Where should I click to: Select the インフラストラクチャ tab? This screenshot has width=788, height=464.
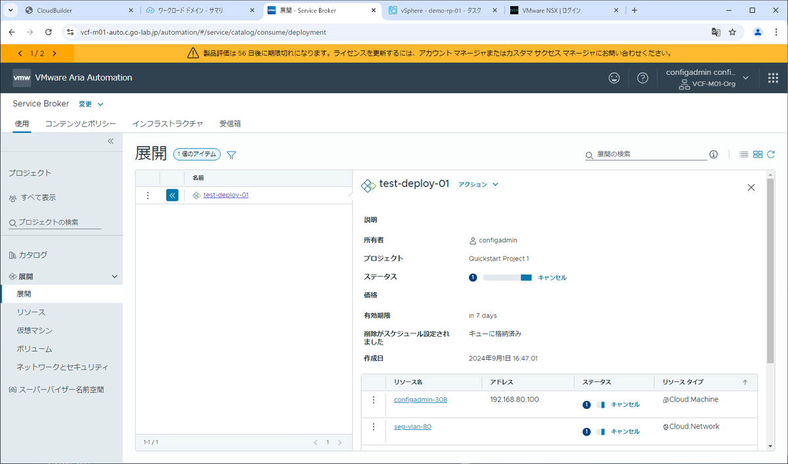coord(167,123)
